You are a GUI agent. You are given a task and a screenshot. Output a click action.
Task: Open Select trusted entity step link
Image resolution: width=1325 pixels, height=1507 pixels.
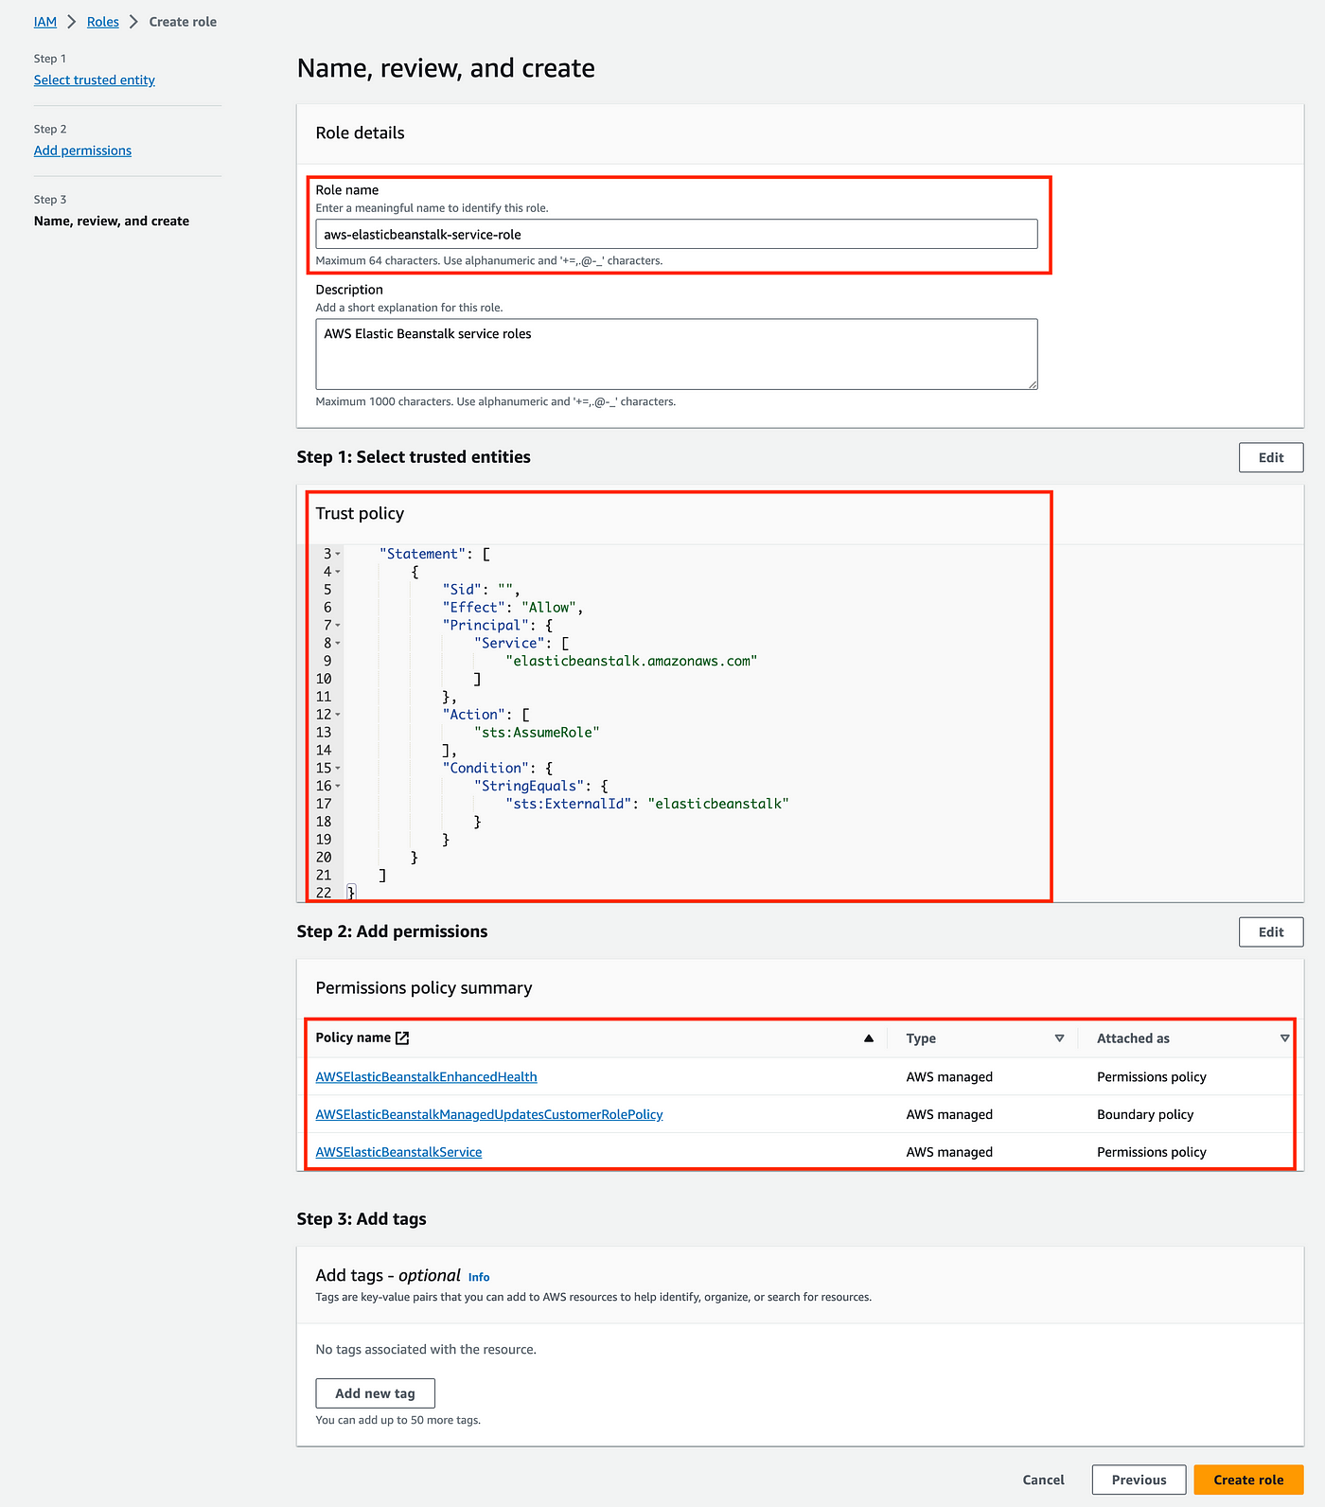pos(95,80)
